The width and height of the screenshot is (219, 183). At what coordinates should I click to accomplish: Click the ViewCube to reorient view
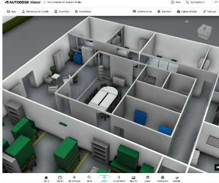[x=205, y=32]
